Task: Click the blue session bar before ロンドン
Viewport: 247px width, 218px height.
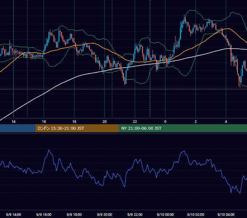Action: pyautogui.click(x=18, y=128)
